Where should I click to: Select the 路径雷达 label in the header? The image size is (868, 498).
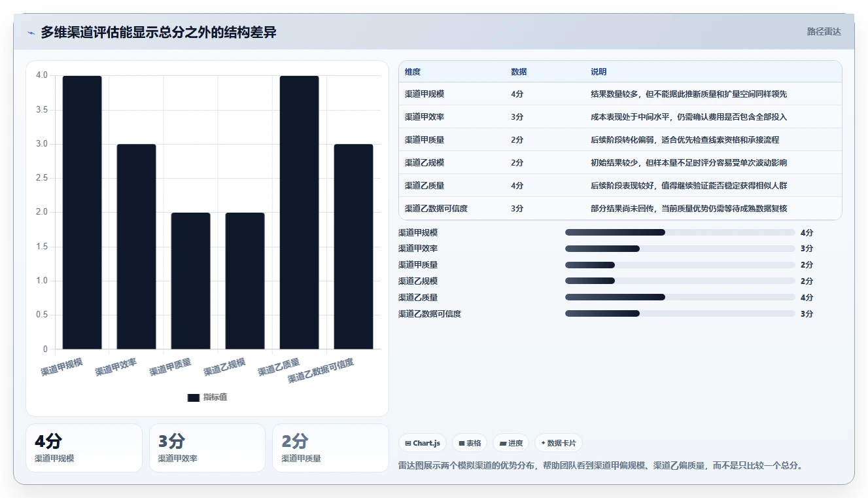point(824,31)
